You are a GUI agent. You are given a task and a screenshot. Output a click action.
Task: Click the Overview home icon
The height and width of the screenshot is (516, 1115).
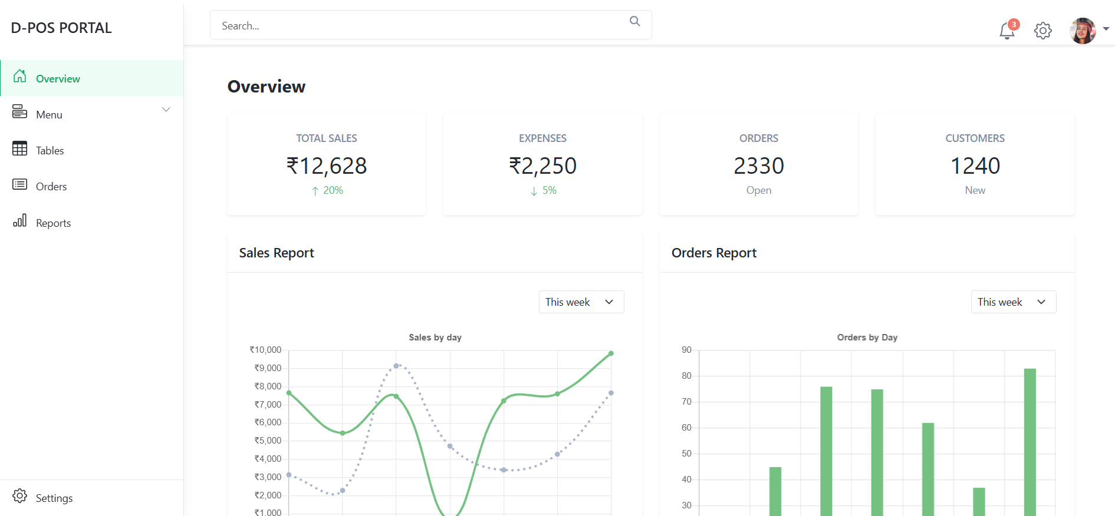(x=20, y=77)
